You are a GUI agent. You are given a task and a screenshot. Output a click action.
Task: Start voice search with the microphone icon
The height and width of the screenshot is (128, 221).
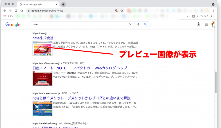[x=138, y=24]
